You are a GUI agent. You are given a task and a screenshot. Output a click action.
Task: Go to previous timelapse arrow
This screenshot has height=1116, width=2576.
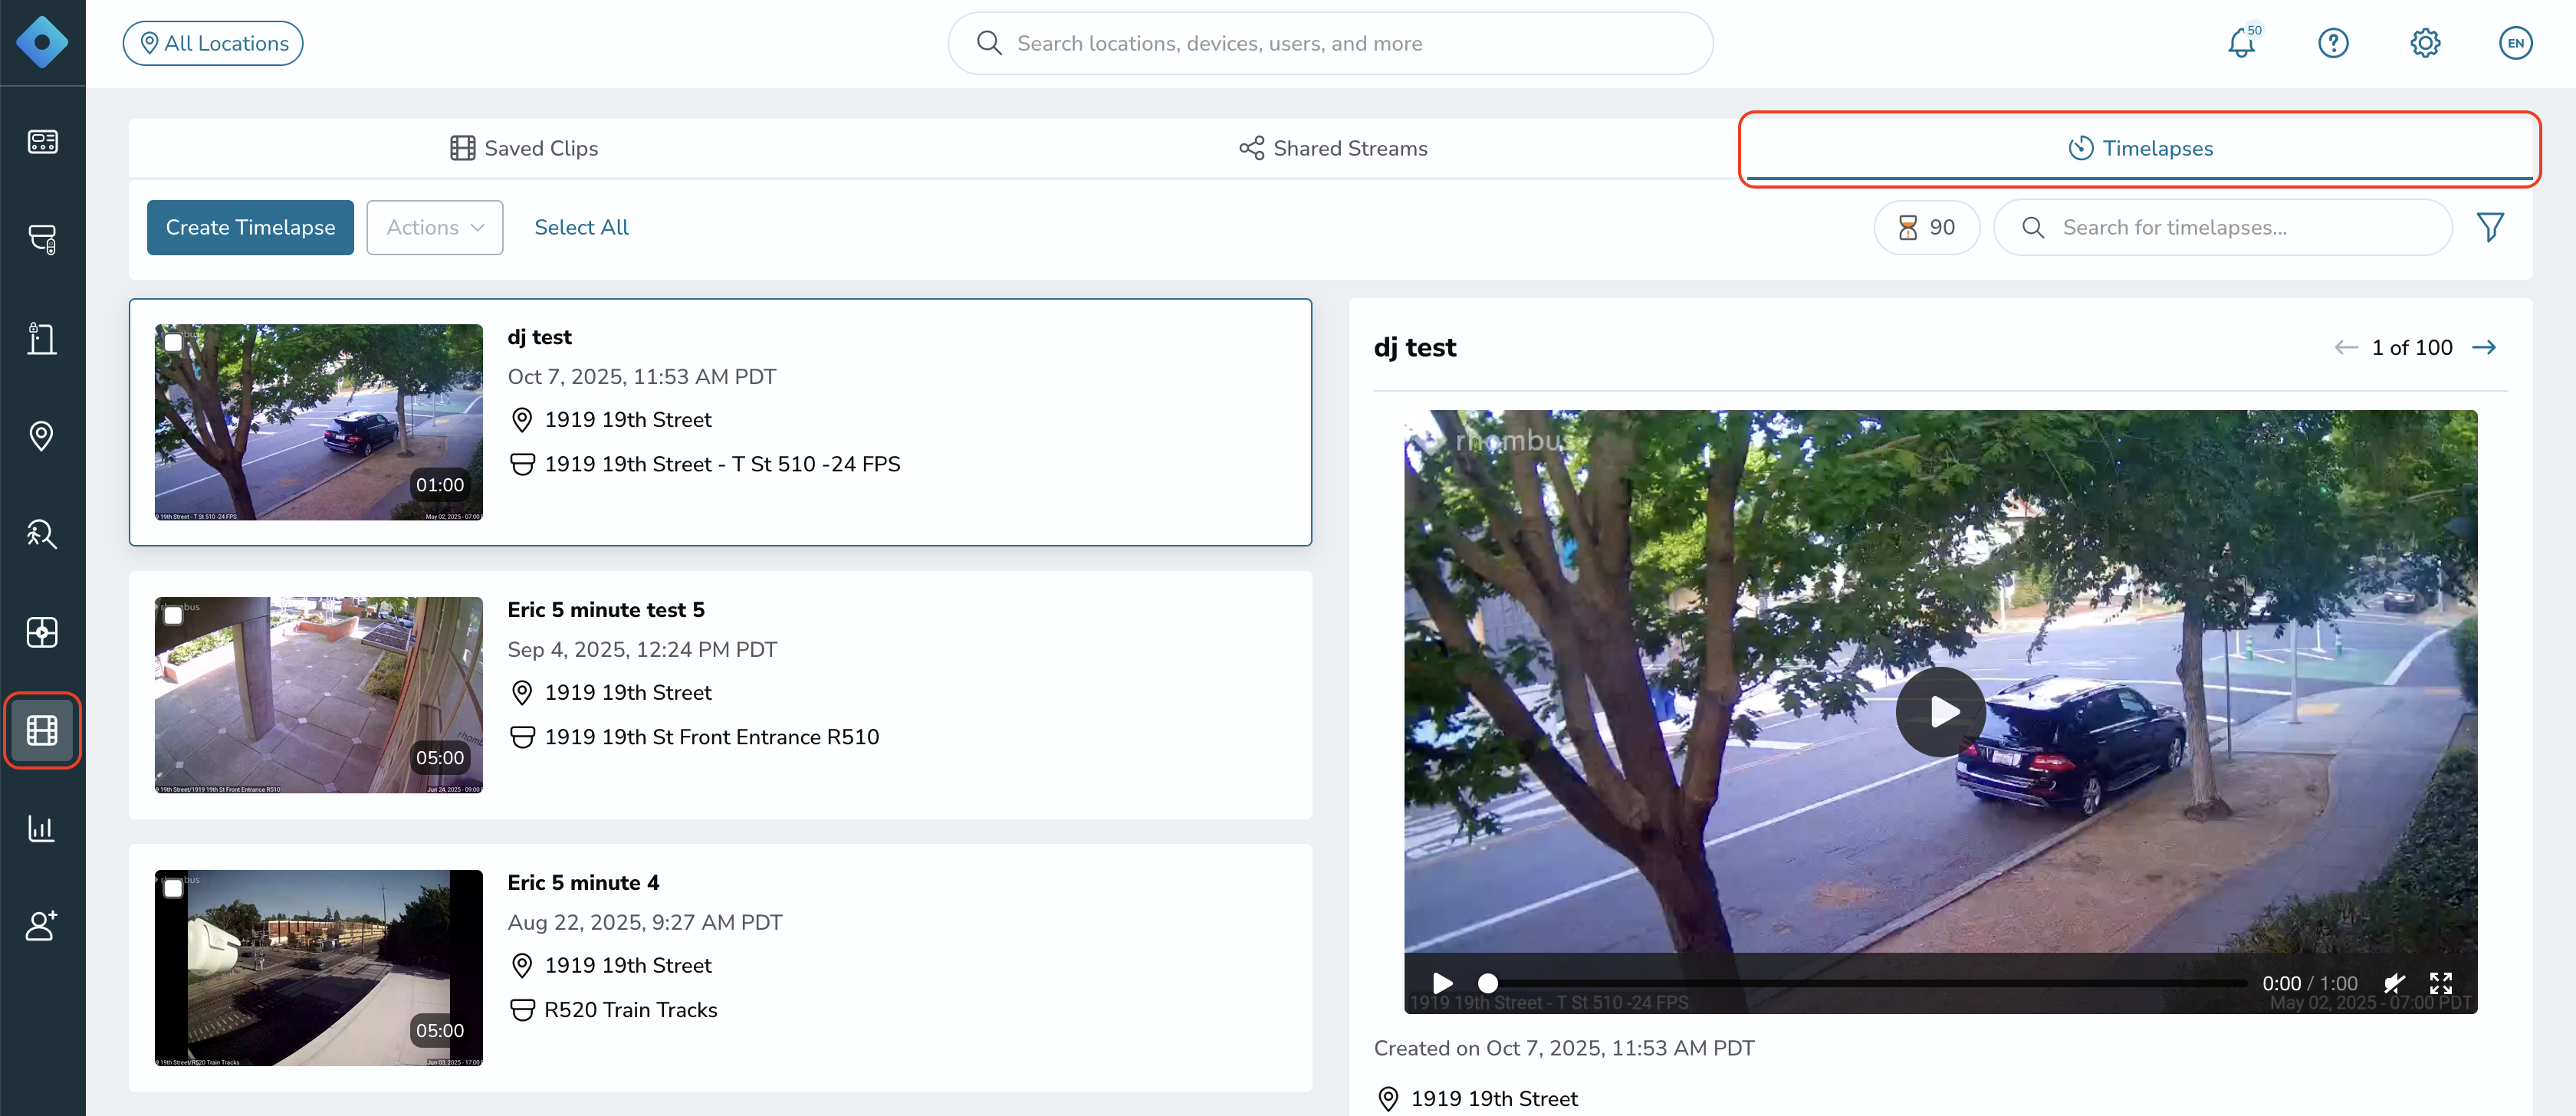click(2345, 347)
